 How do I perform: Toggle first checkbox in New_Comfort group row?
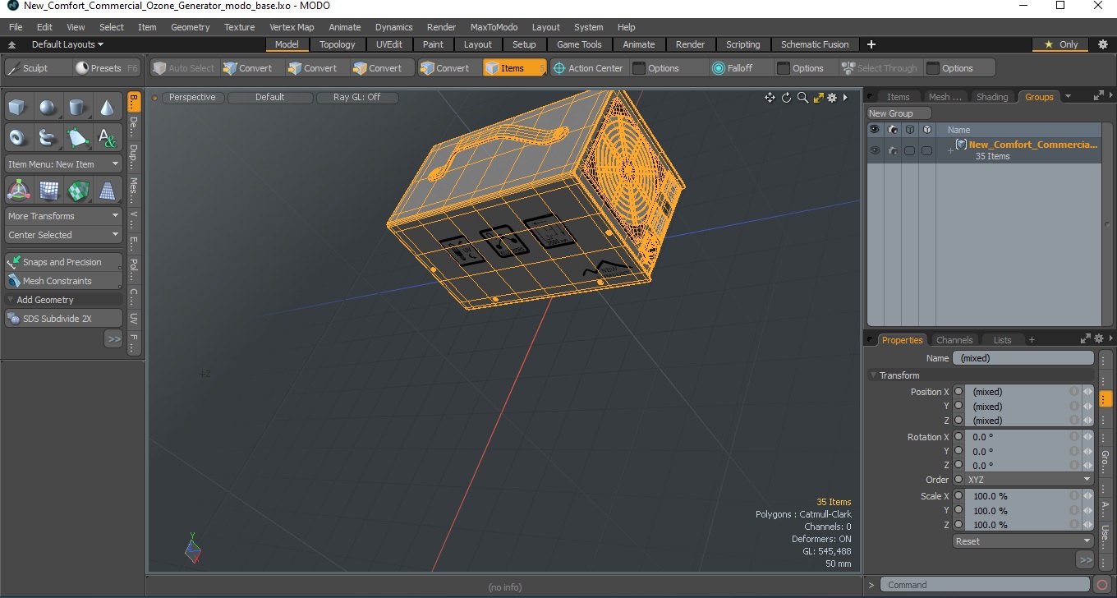909,150
